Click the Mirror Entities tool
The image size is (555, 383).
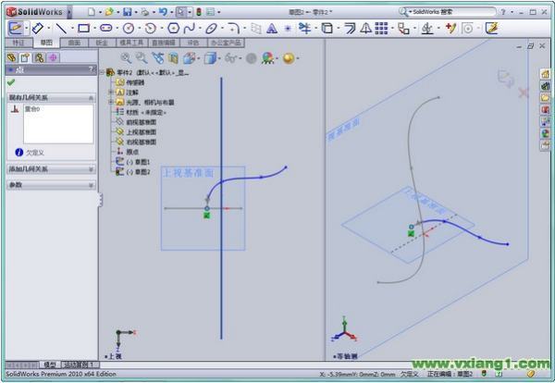pyautogui.click(x=365, y=28)
